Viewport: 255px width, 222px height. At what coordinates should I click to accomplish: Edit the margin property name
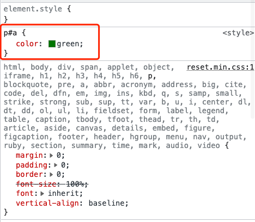pyautogui.click(x=29, y=156)
